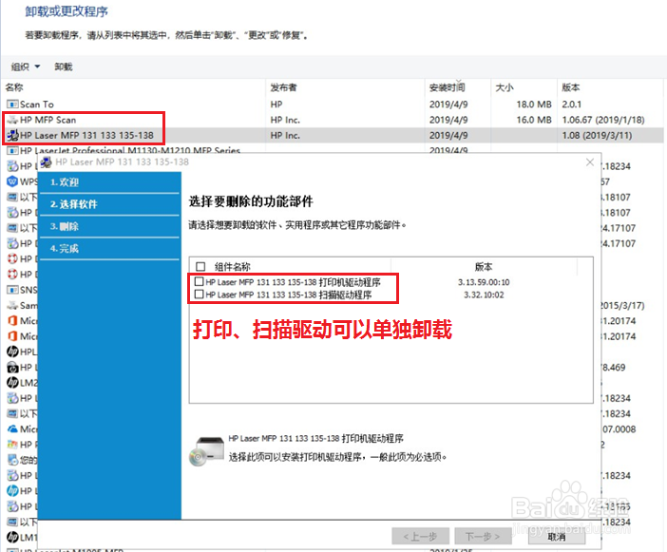This screenshot has width=667, height=552.
Task: Click the 下一步 next button
Action: [x=483, y=537]
